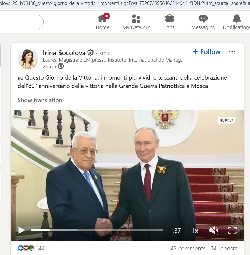Click Irina Socolova's verified badge icon
This screenshot has width=250, height=255.
click(90, 53)
